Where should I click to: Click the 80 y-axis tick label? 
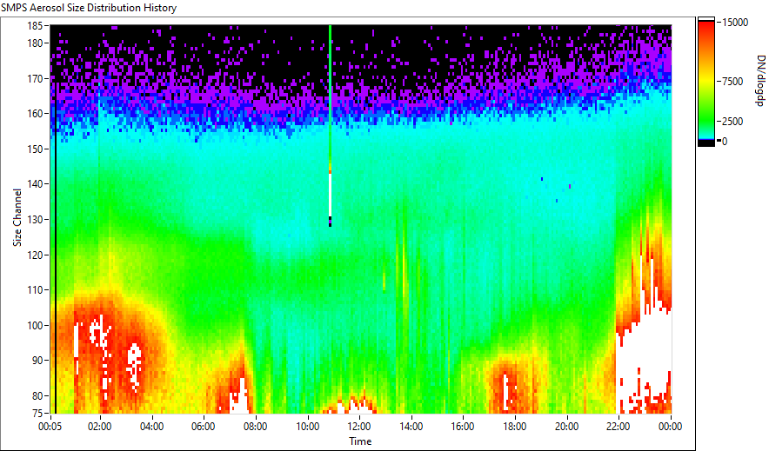(x=37, y=395)
